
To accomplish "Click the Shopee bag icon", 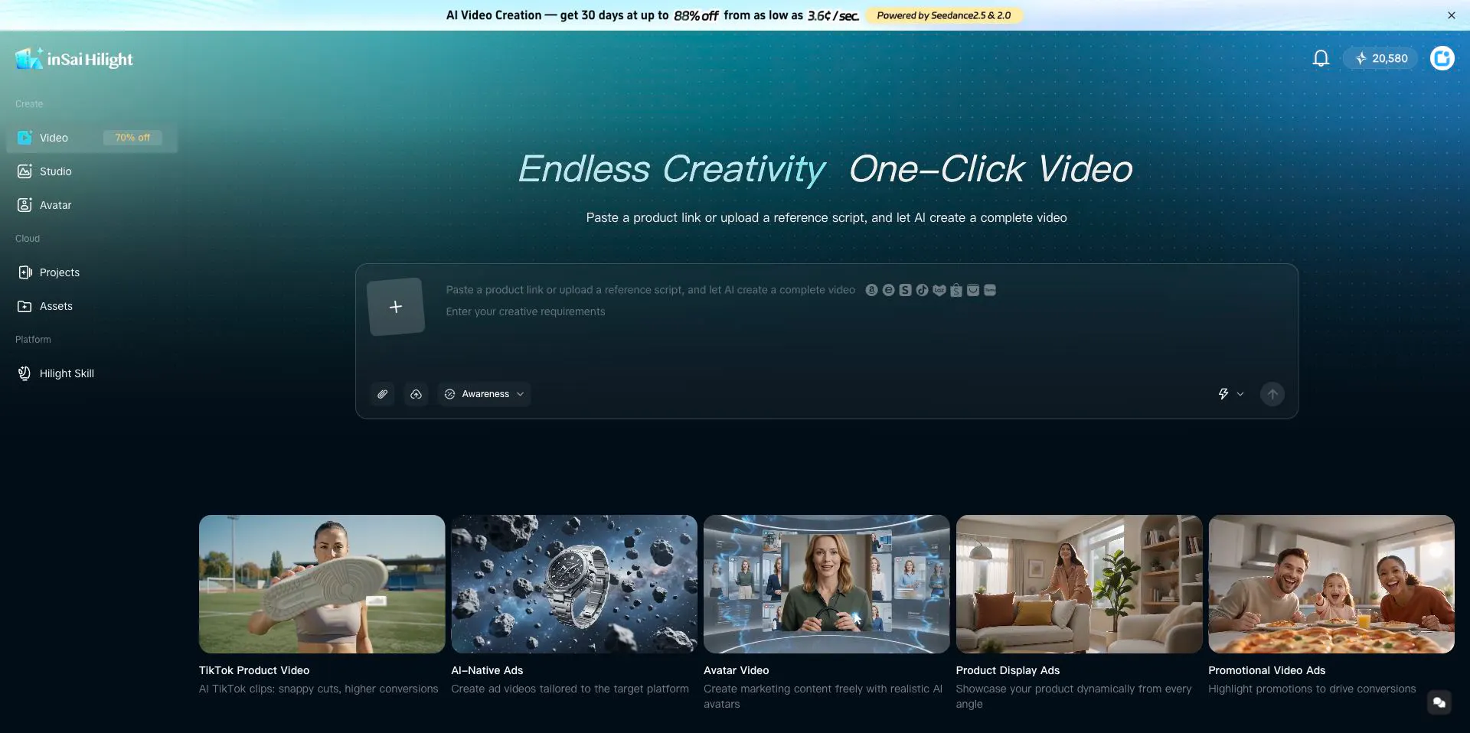I will click(x=956, y=290).
